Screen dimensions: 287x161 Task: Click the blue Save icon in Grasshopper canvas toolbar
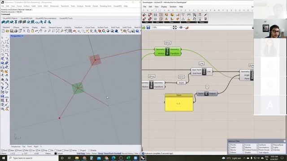(148, 27)
